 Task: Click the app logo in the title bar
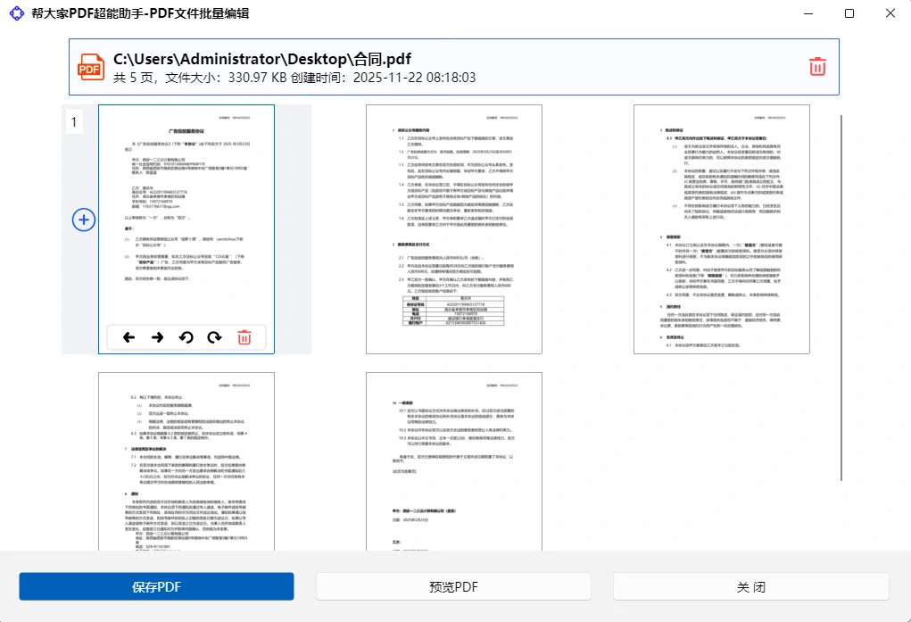[15, 12]
